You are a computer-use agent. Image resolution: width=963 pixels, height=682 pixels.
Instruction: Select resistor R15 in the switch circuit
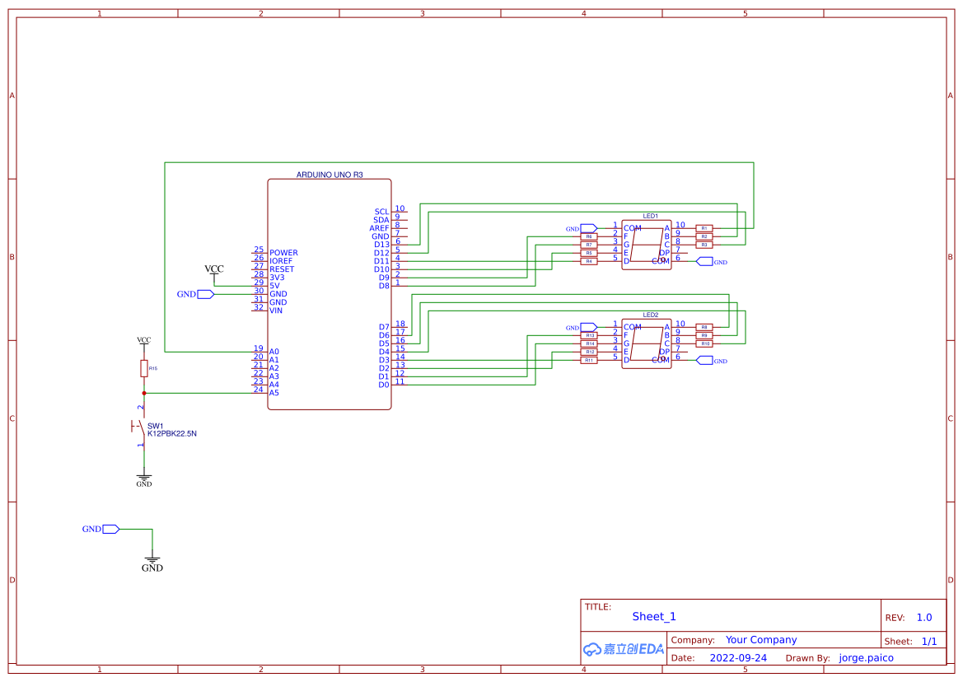(144, 367)
